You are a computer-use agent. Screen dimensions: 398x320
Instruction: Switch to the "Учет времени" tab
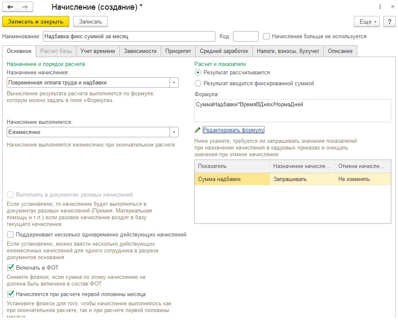click(98, 51)
